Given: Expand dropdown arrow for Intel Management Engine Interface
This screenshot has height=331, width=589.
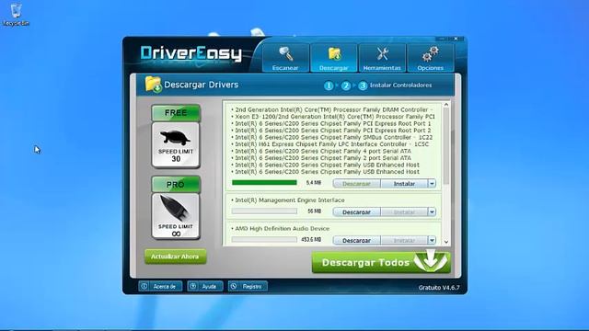Looking at the screenshot, I should 432,212.
